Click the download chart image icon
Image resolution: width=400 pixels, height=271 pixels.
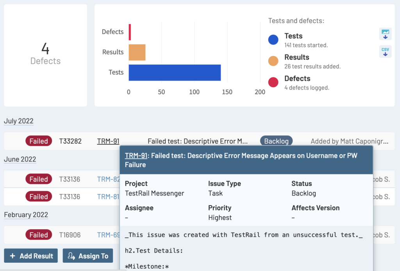pyautogui.click(x=385, y=34)
